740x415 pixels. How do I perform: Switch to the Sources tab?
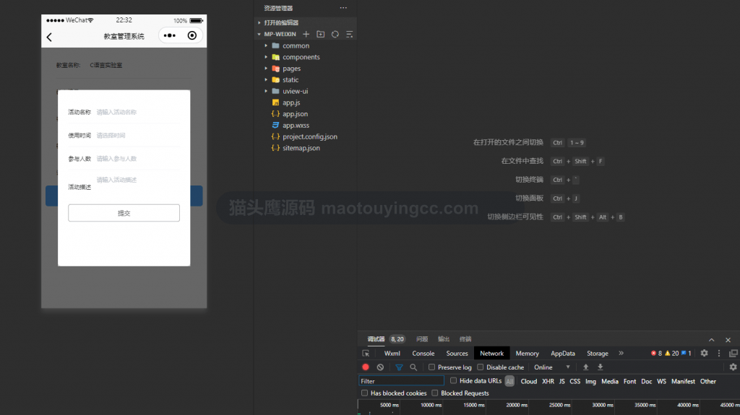457,353
